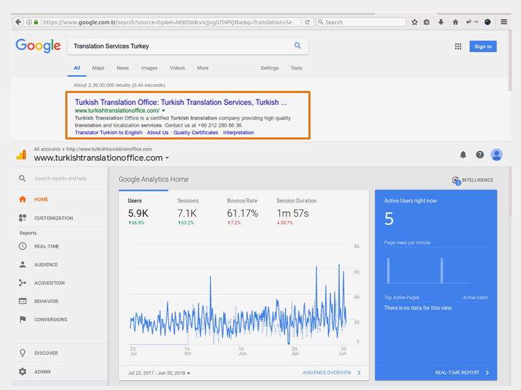Open the toolbar extension dropdown arrow
Image resolution: width=521 pixels, height=390 pixels.
click(476, 22)
